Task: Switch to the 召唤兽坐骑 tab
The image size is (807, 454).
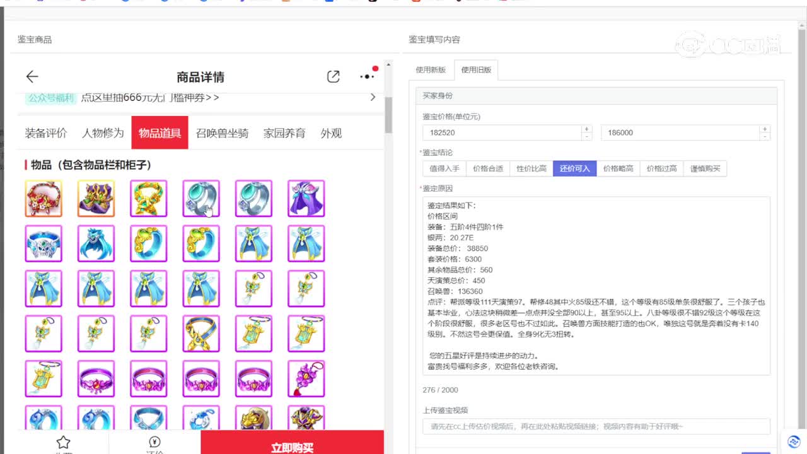Action: (222, 133)
